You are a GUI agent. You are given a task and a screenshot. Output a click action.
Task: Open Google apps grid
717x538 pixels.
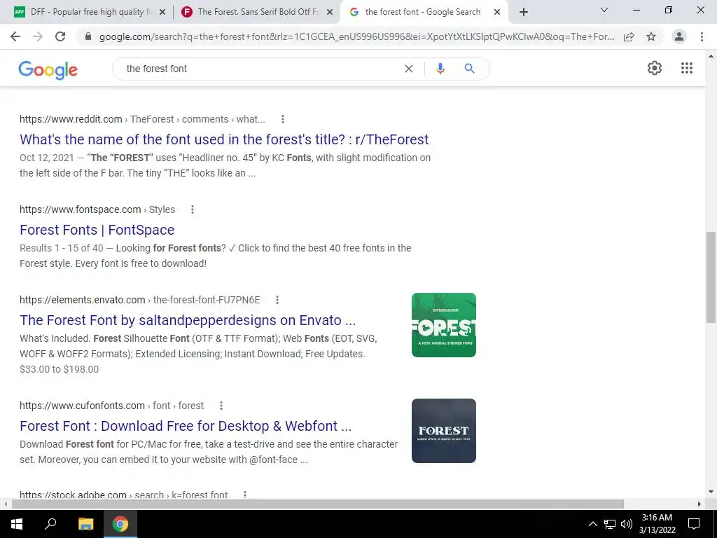point(686,68)
